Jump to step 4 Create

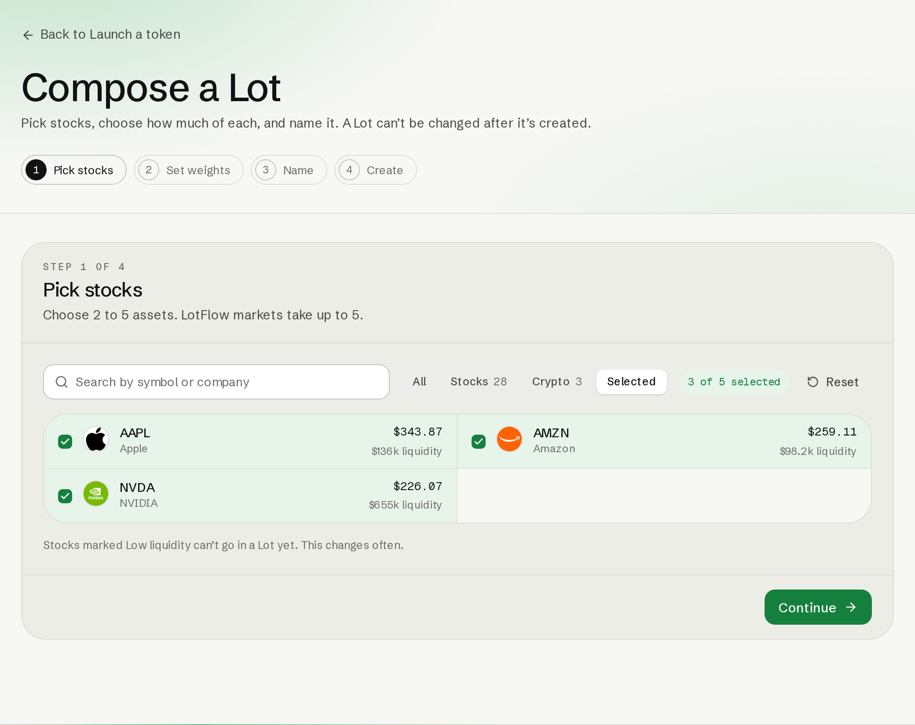[x=376, y=170]
